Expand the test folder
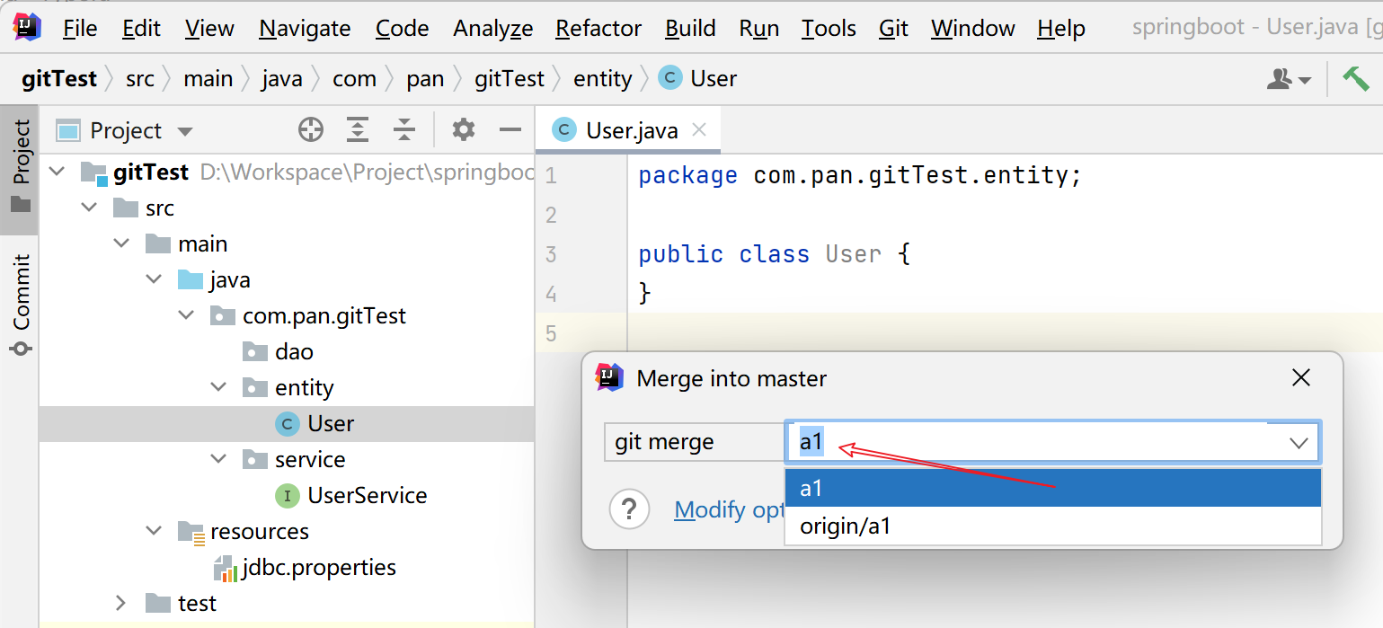The height and width of the screenshot is (628, 1383). [121, 603]
